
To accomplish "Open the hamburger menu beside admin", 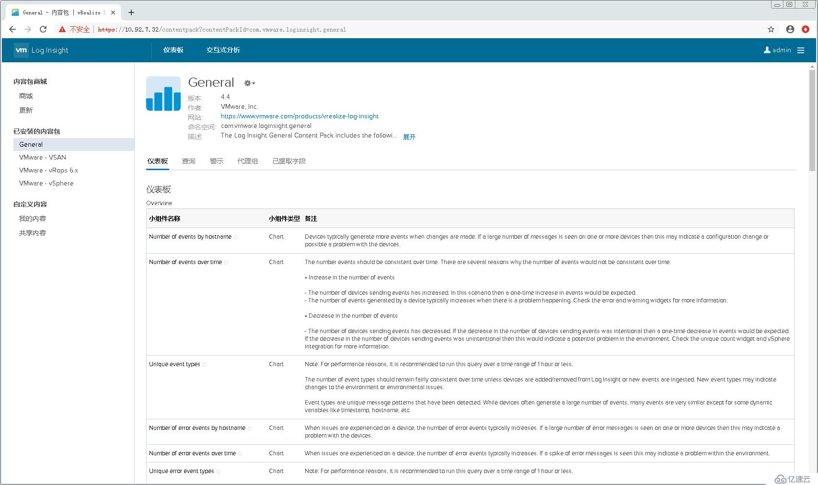I will tap(801, 50).
